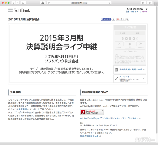Add a new tab with plus button
Image resolution: width=158 pixels, height=145 pixels.
click(x=156, y=4)
